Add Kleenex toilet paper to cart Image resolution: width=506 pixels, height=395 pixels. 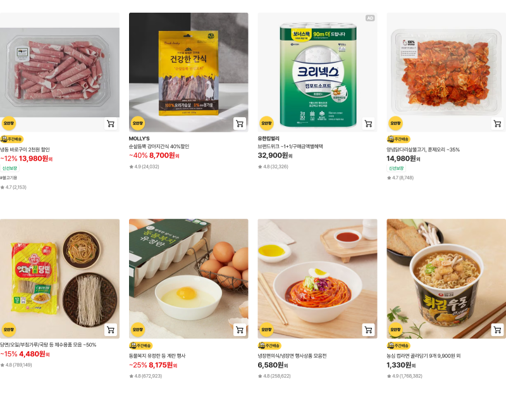(368, 123)
